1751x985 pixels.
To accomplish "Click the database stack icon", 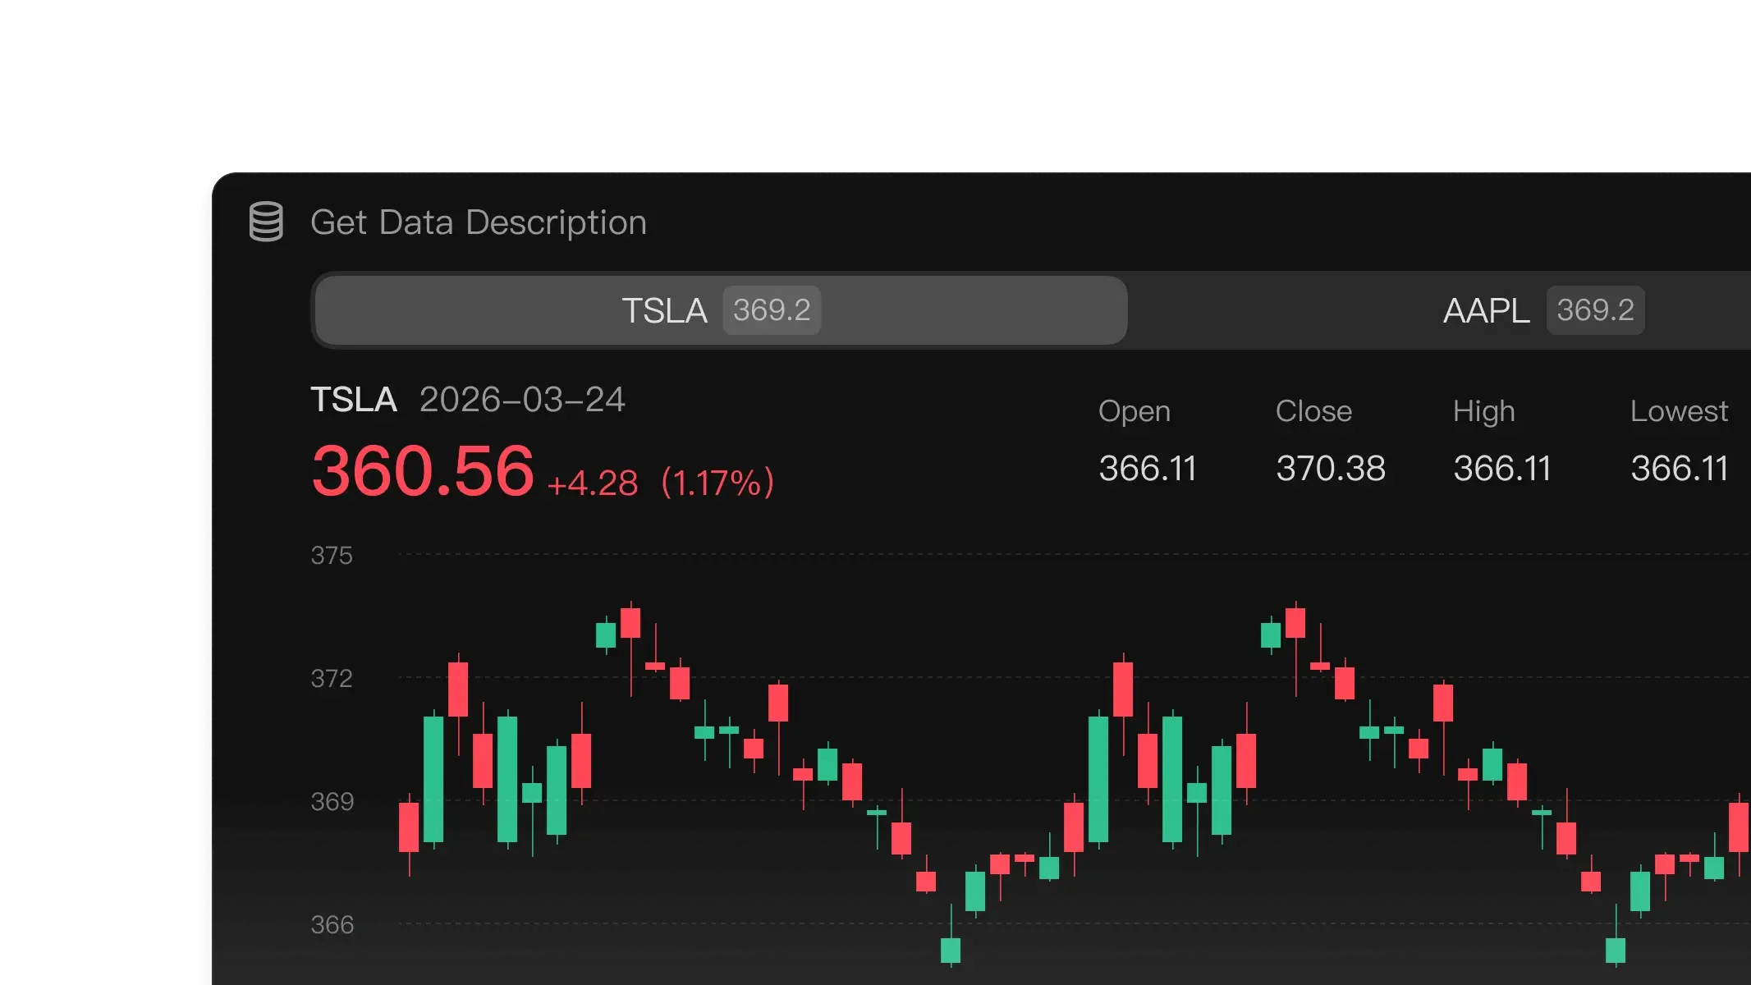I will tap(266, 222).
